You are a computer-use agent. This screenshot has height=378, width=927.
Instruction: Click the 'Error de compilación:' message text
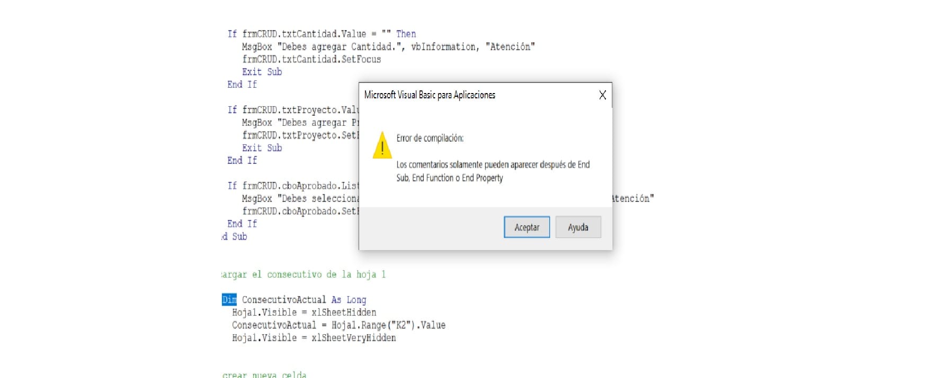tap(430, 139)
